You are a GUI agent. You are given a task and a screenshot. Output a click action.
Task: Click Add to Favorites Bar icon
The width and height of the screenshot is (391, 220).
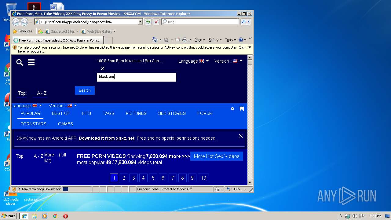40,31
